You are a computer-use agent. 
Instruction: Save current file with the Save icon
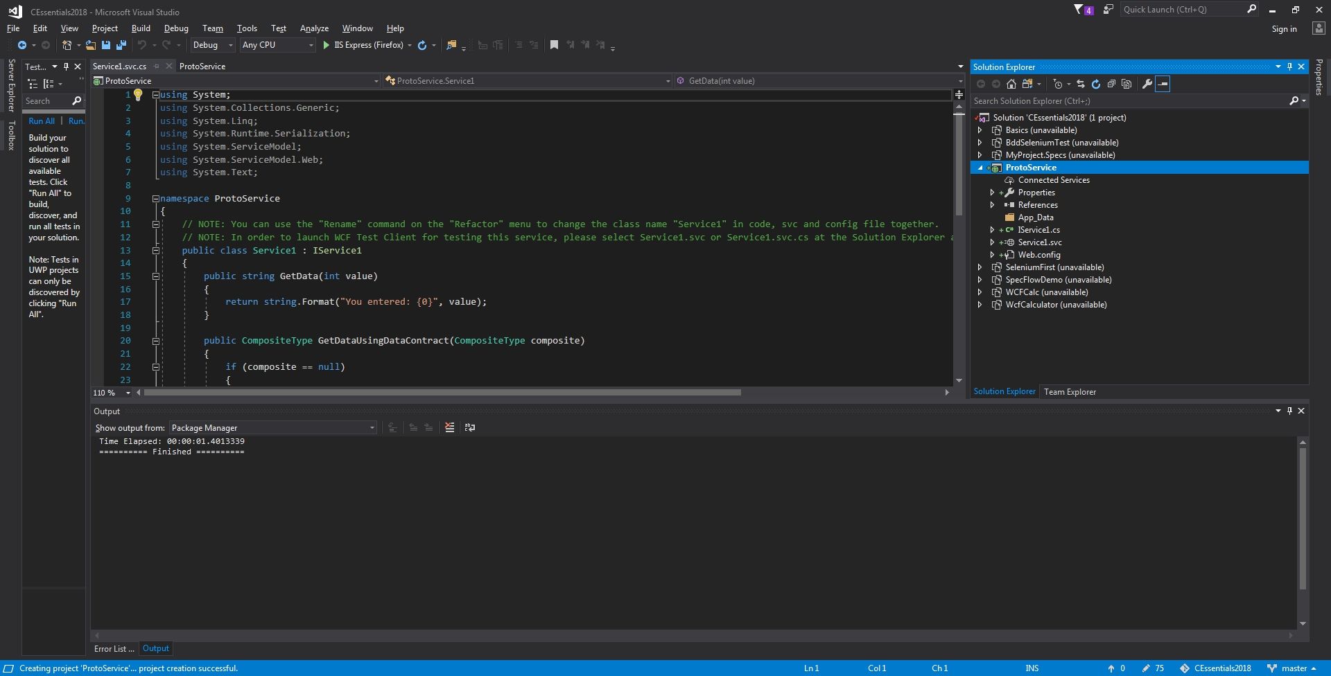(x=106, y=45)
